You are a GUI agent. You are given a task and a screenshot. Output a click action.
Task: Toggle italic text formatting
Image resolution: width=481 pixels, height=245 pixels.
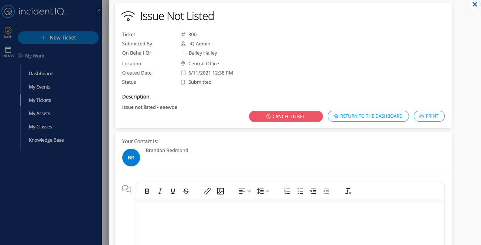160,191
